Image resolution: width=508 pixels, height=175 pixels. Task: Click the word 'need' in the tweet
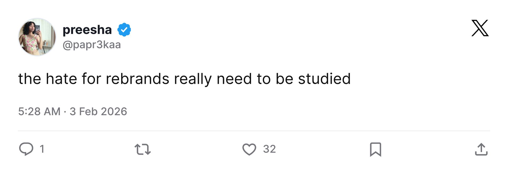pos(234,79)
